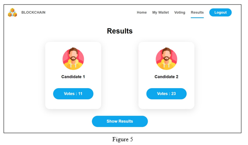Click the Results page heading
This screenshot has height=145, width=248.
[120, 31]
